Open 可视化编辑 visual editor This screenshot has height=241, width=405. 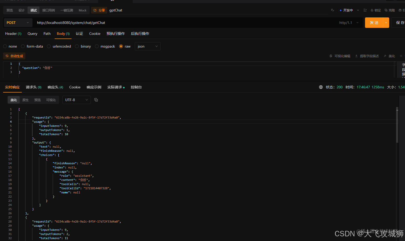pos(340,56)
